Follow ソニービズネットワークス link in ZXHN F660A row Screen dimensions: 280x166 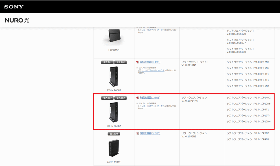pos(153,106)
